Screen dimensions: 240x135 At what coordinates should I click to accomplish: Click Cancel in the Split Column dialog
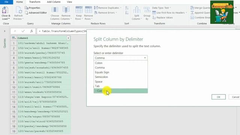[x=235, y=97]
